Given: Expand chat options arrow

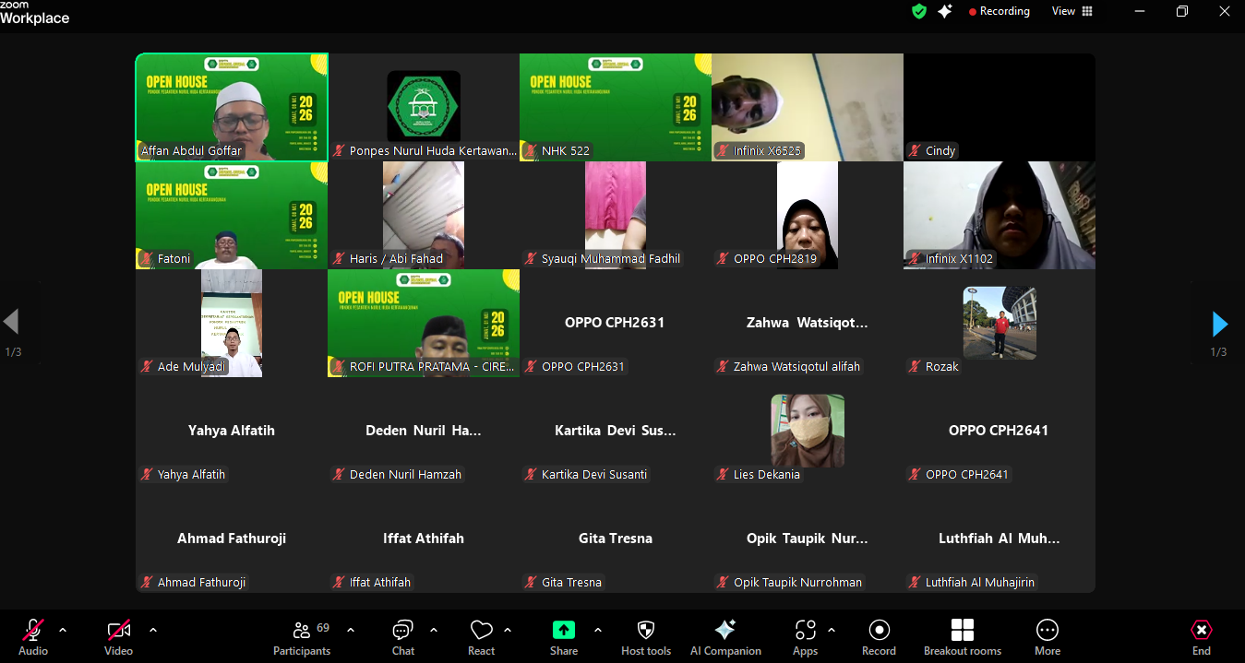Looking at the screenshot, I should pyautogui.click(x=434, y=630).
